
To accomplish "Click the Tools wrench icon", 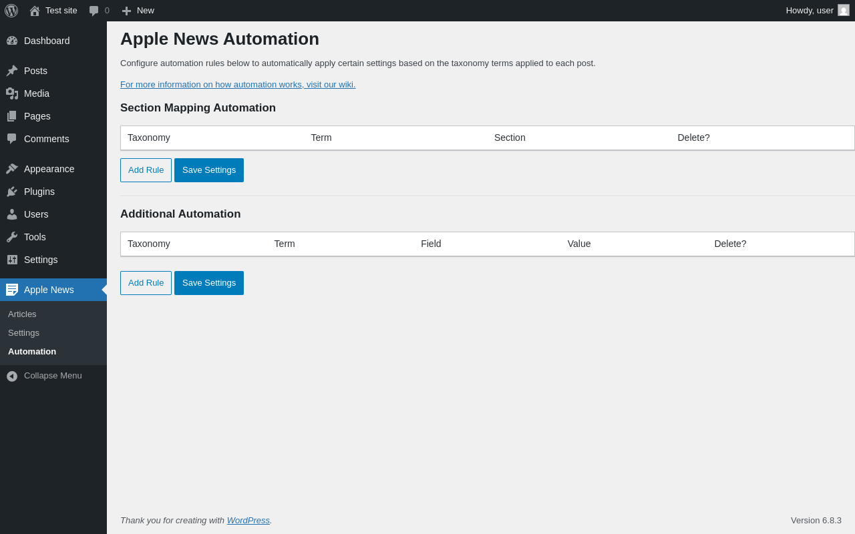I will pos(12,237).
